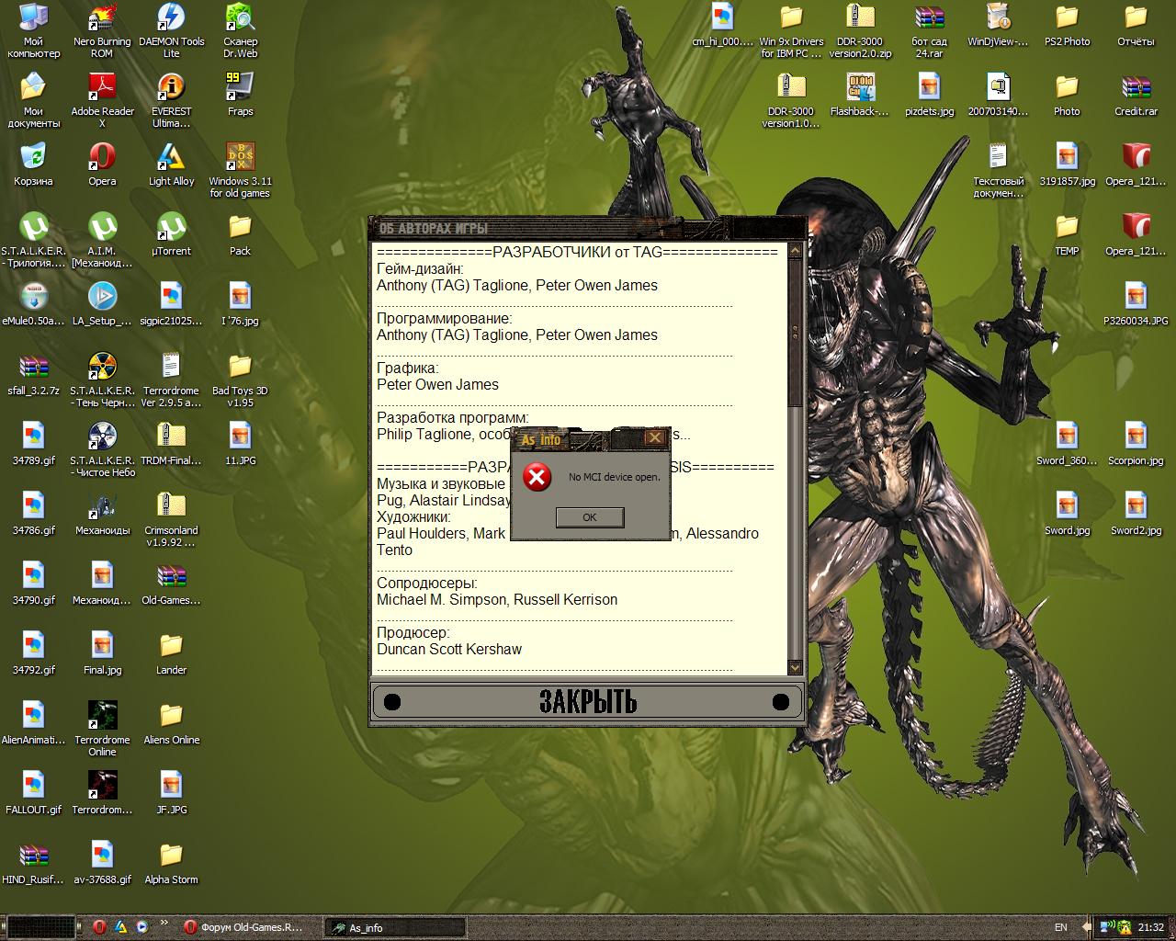Launch Opera from quick launch bar
The width and height of the screenshot is (1176, 941).
[99, 927]
